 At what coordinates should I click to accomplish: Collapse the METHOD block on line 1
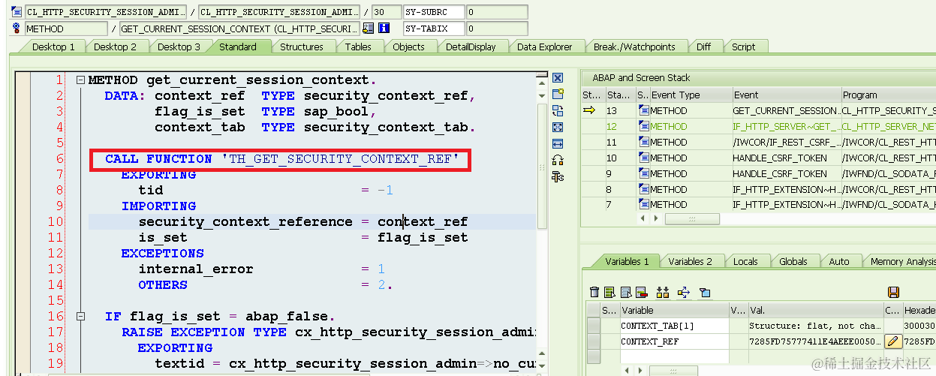[x=80, y=80]
